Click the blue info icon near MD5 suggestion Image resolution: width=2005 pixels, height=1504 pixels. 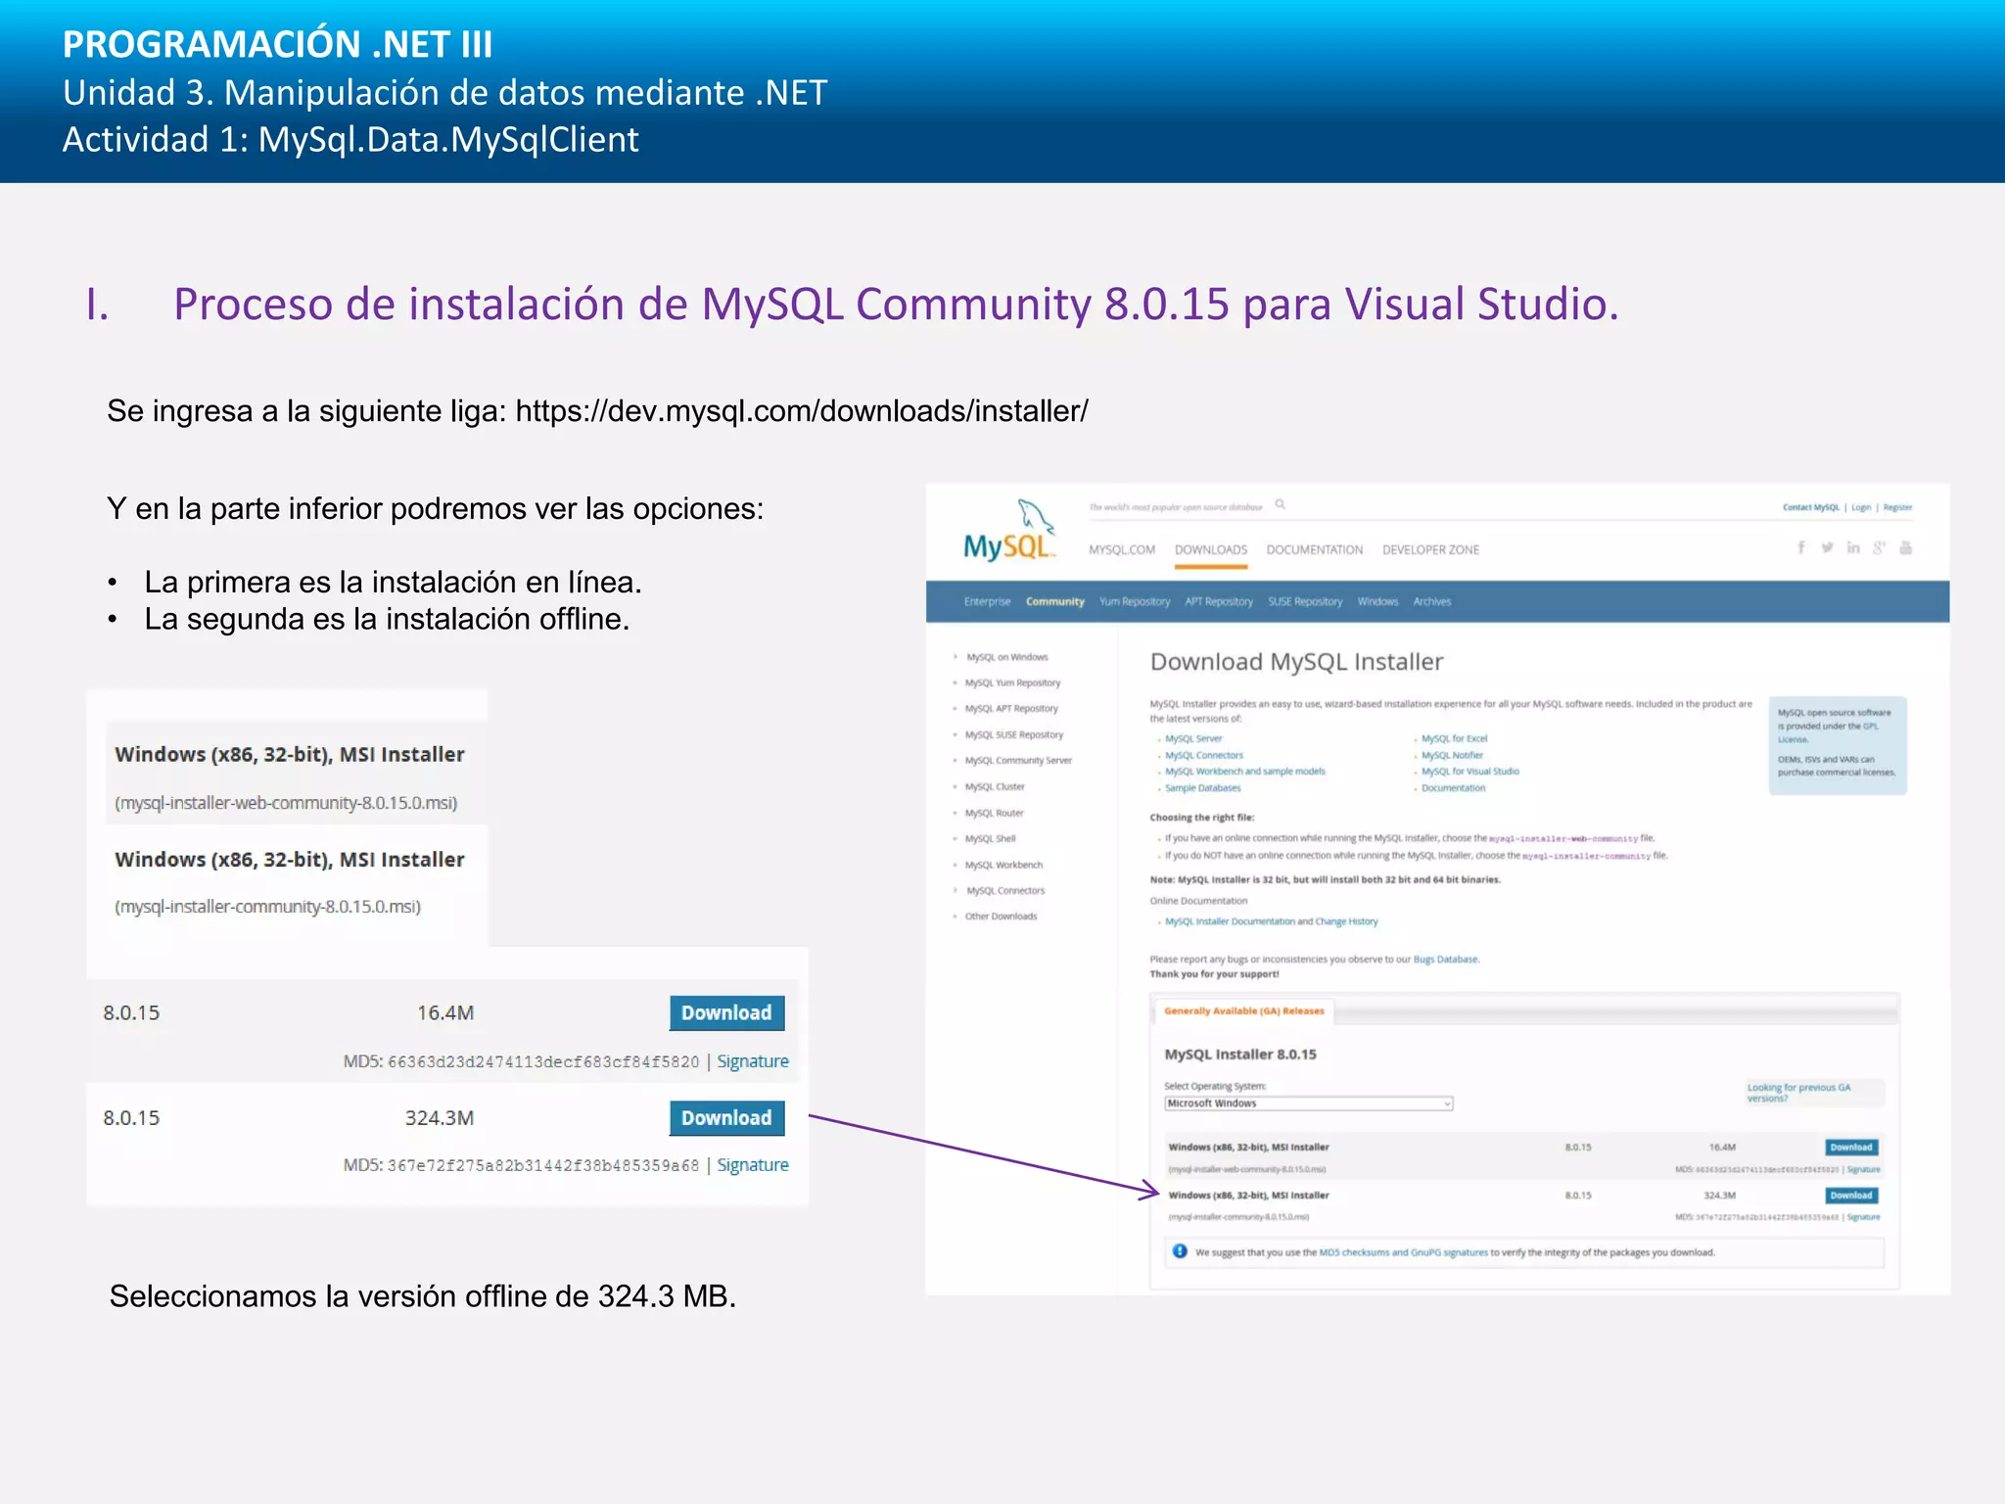1180,1251
